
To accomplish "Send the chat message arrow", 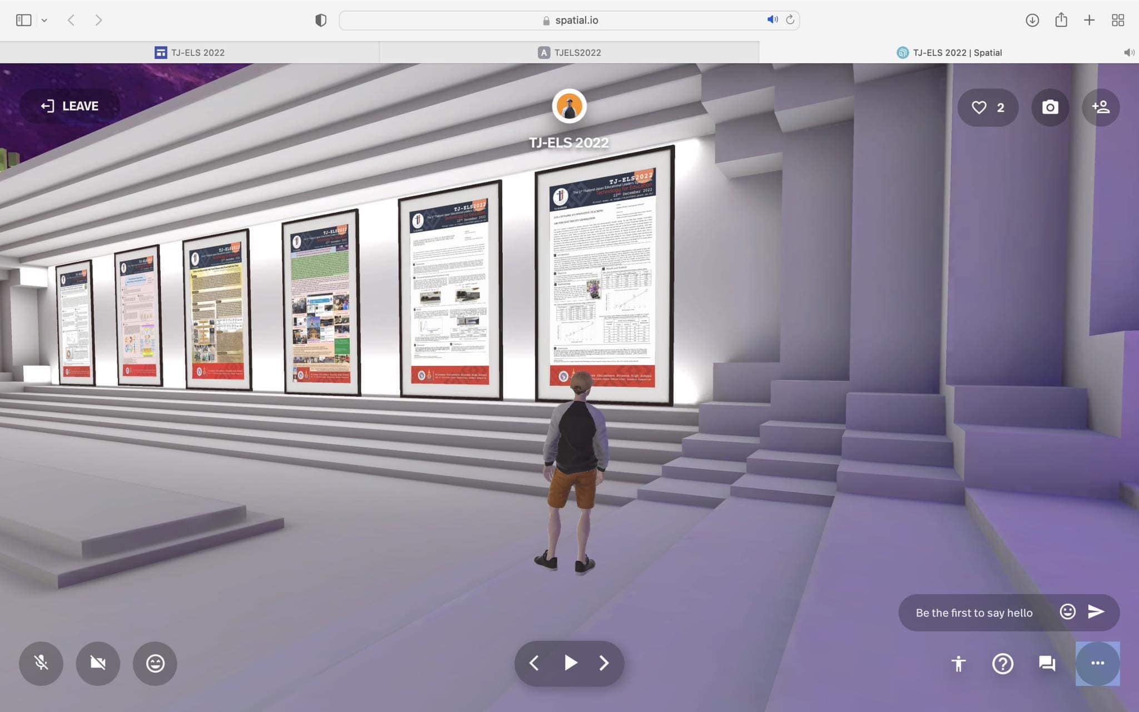I will (1096, 612).
